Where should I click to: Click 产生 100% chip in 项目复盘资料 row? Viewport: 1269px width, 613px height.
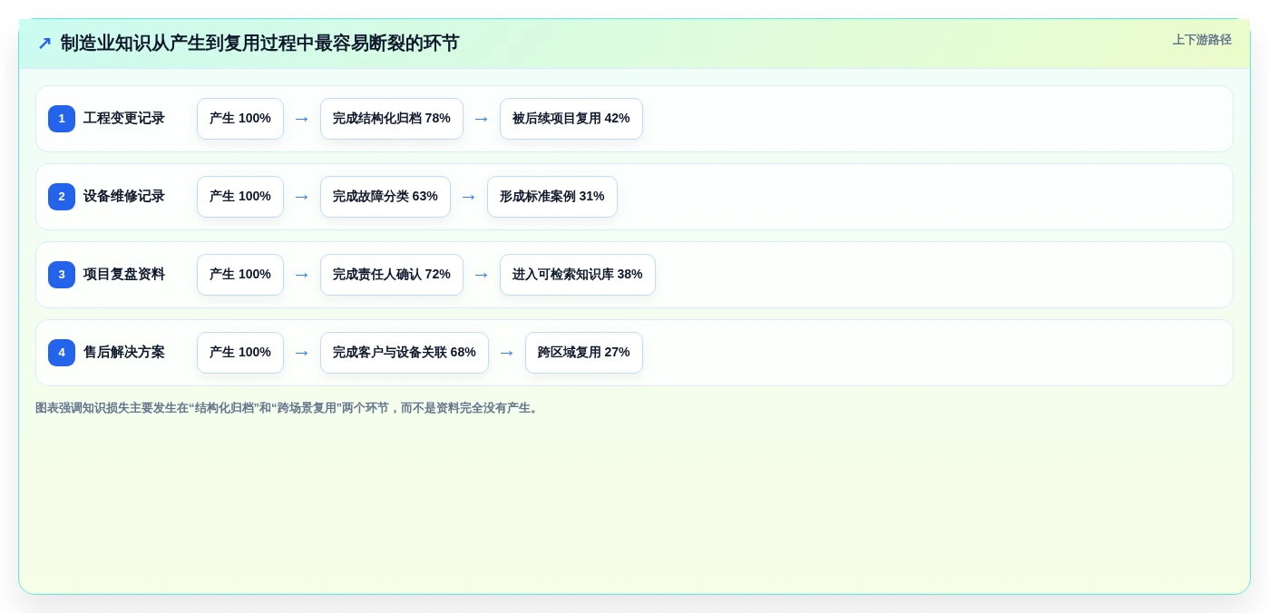[x=240, y=275]
